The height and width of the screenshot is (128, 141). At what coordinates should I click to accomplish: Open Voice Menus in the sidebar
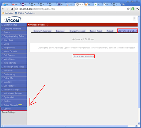(14, 59)
